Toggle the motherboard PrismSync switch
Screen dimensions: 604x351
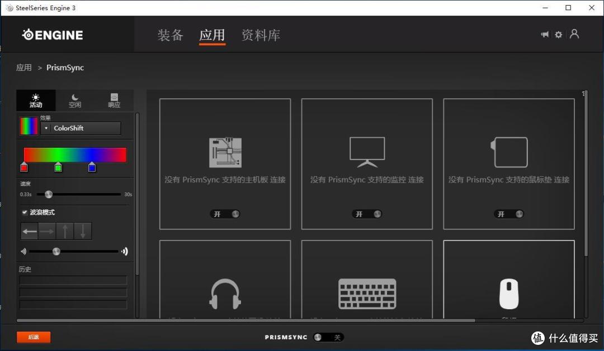tap(225, 214)
